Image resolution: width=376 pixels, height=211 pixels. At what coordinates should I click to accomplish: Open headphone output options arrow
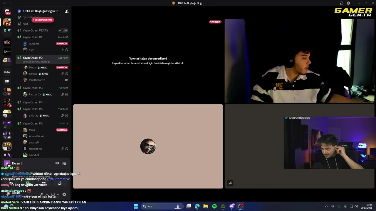tap(58, 194)
